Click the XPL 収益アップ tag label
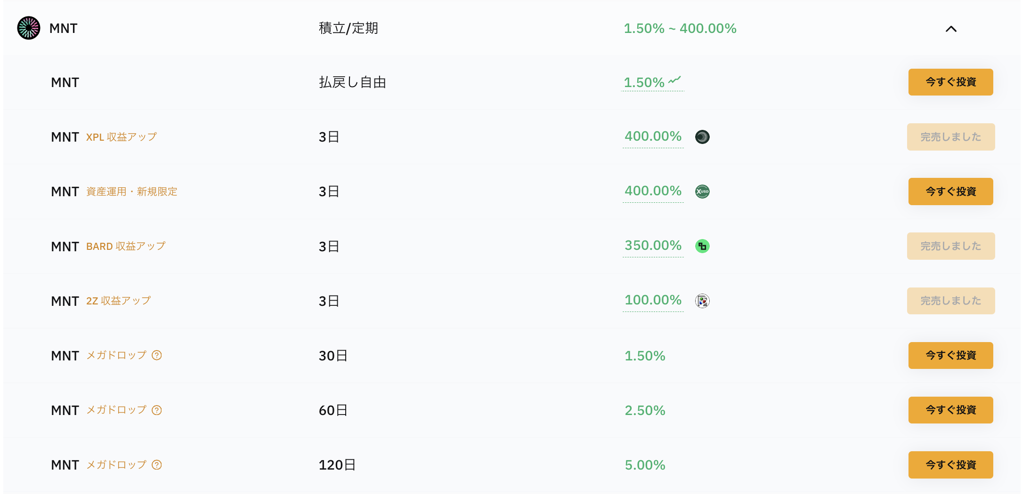The height and width of the screenshot is (495, 1022). click(122, 137)
